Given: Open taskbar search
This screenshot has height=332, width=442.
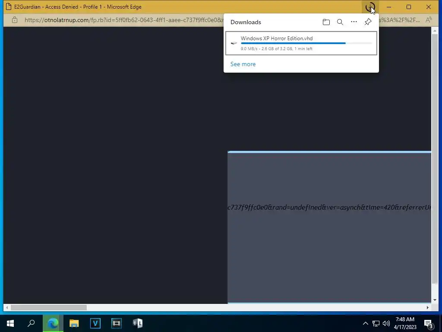Looking at the screenshot, I should [31, 323].
